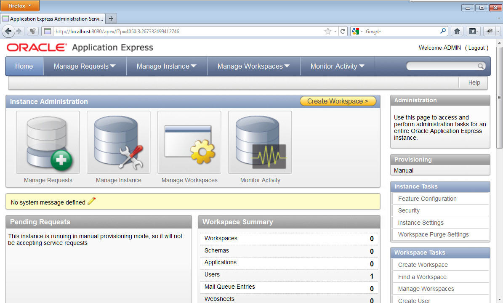The width and height of the screenshot is (503, 303).
Task: Click the Manage Workspaces gear icon
Action: (x=189, y=142)
